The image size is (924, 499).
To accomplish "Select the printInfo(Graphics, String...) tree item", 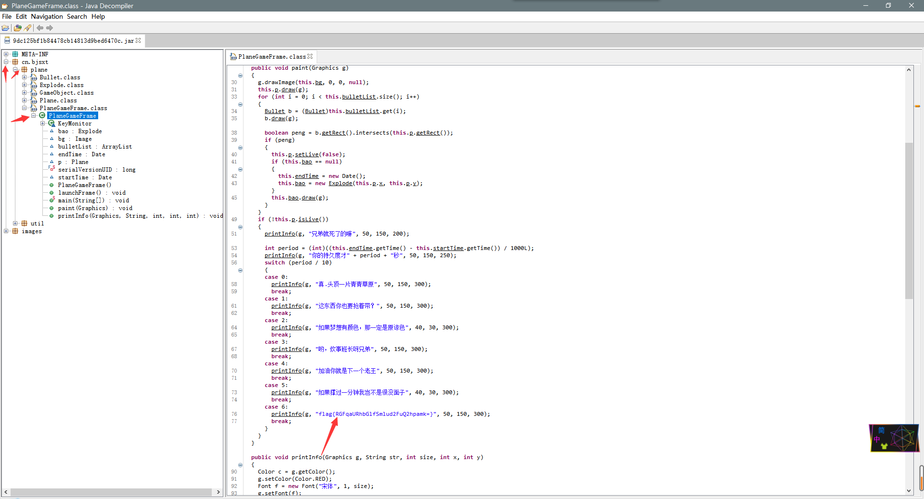I will tap(140, 216).
